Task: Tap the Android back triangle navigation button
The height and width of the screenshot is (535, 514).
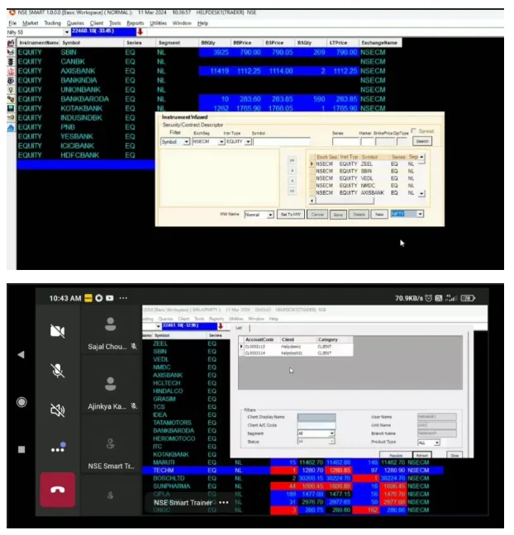Action: [21, 354]
